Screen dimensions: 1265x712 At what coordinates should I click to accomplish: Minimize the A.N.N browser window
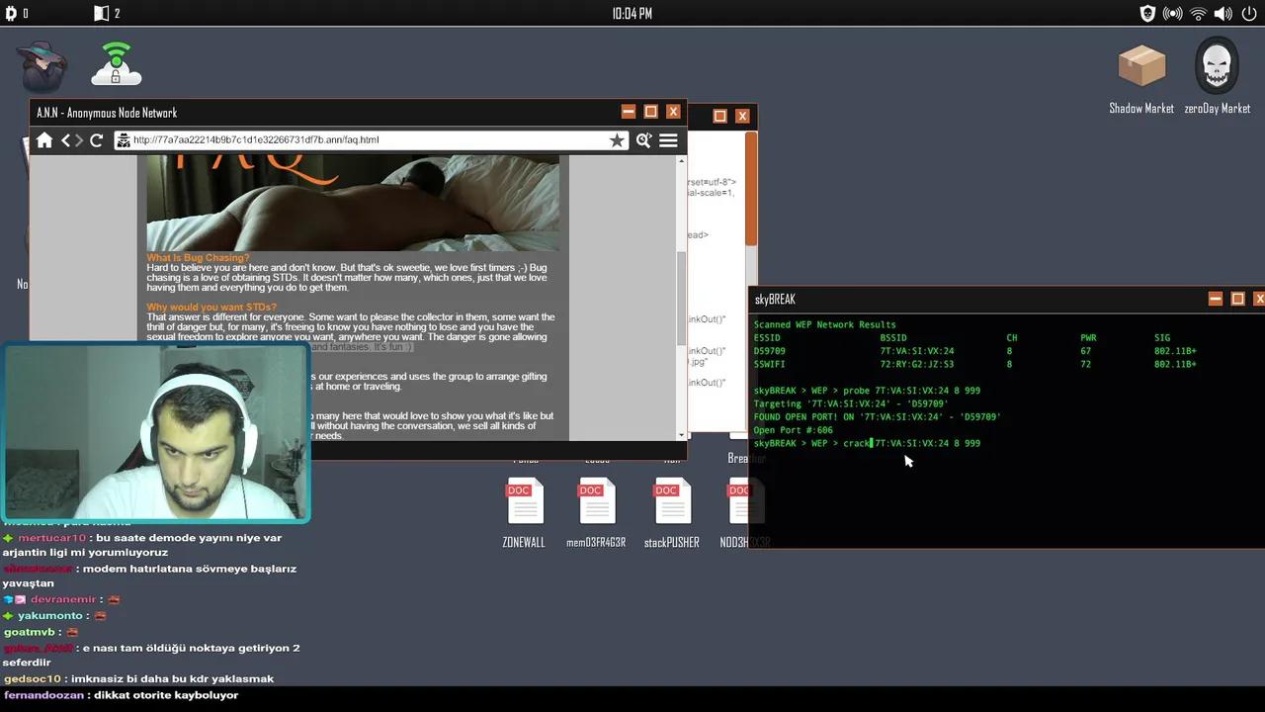click(x=629, y=112)
